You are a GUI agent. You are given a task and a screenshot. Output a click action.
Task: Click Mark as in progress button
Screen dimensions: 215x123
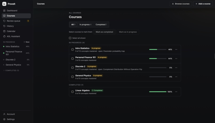[128, 32]
